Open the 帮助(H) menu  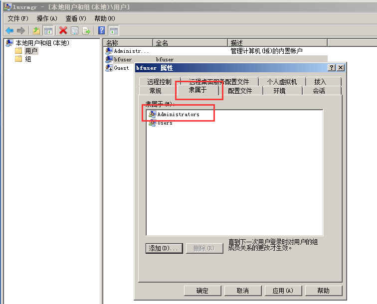point(105,18)
